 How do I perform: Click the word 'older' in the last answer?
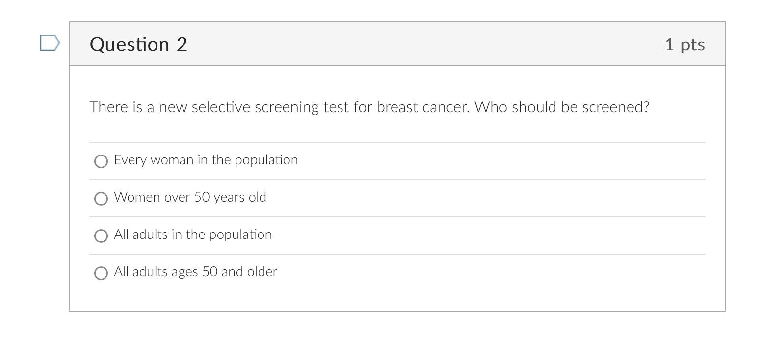tap(262, 272)
